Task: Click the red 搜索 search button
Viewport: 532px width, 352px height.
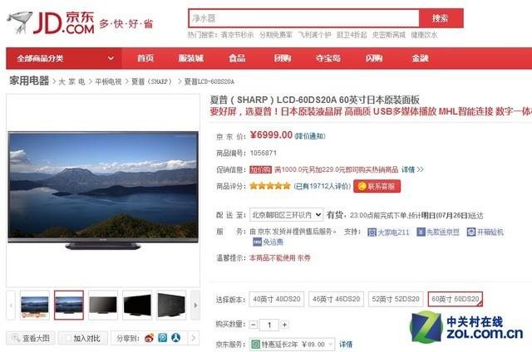Action: pos(441,18)
